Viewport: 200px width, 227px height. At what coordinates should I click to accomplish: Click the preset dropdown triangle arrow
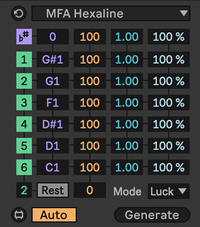[184, 13]
